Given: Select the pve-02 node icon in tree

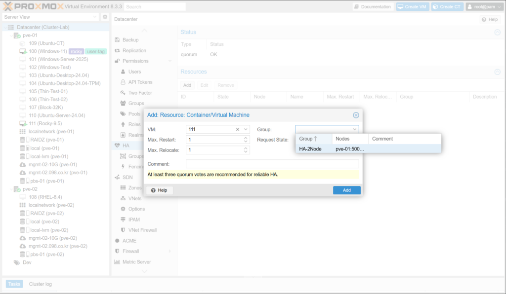Looking at the screenshot, I should click(x=17, y=189).
